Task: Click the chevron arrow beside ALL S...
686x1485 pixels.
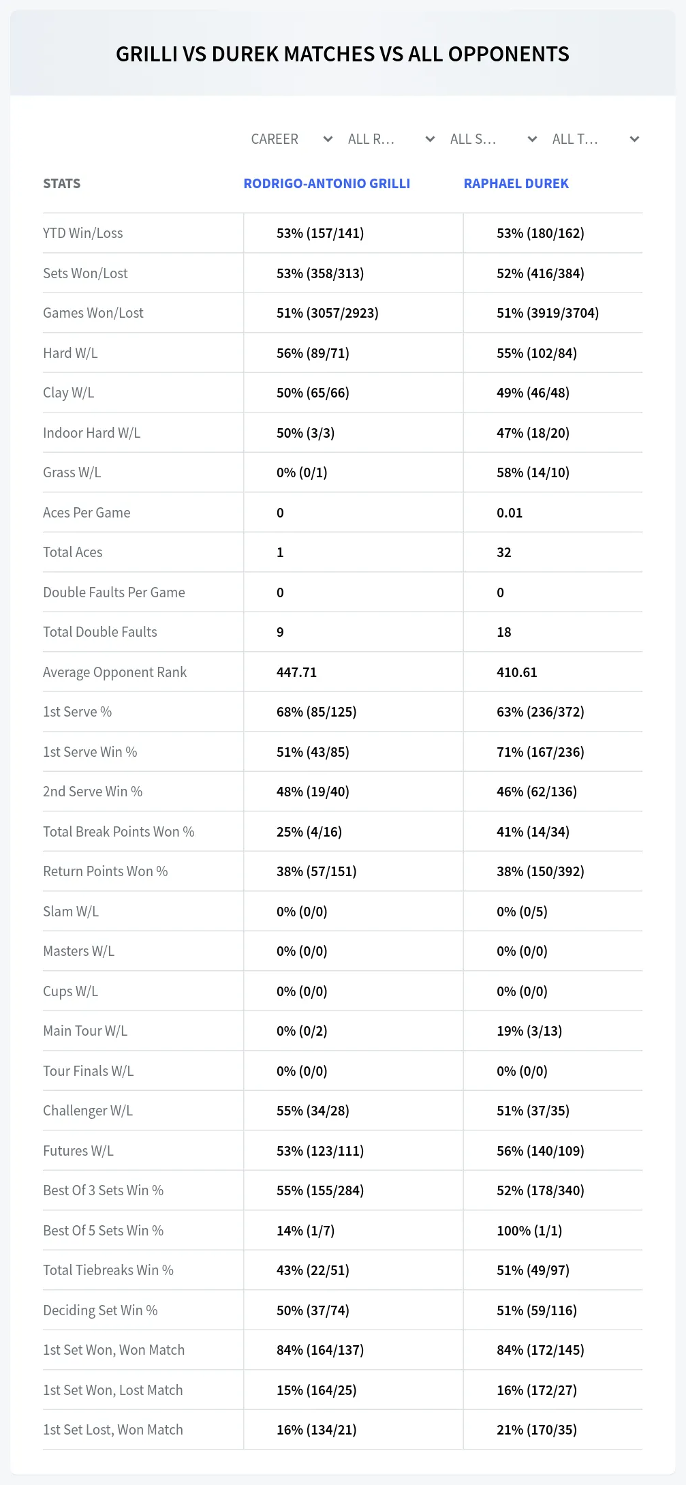Action: pos(532,139)
